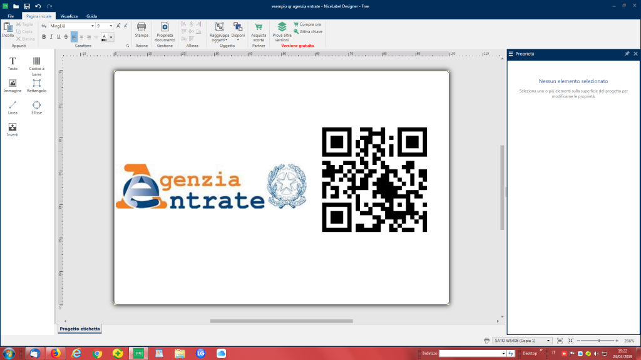Expand taskbar Desktop toolbar chevron

point(541,350)
